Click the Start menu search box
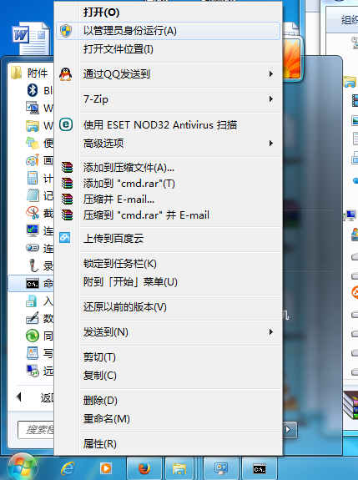The height and width of the screenshot is (480, 358). point(36,430)
